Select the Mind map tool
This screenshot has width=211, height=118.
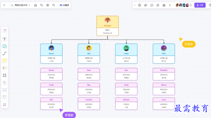tap(5, 90)
